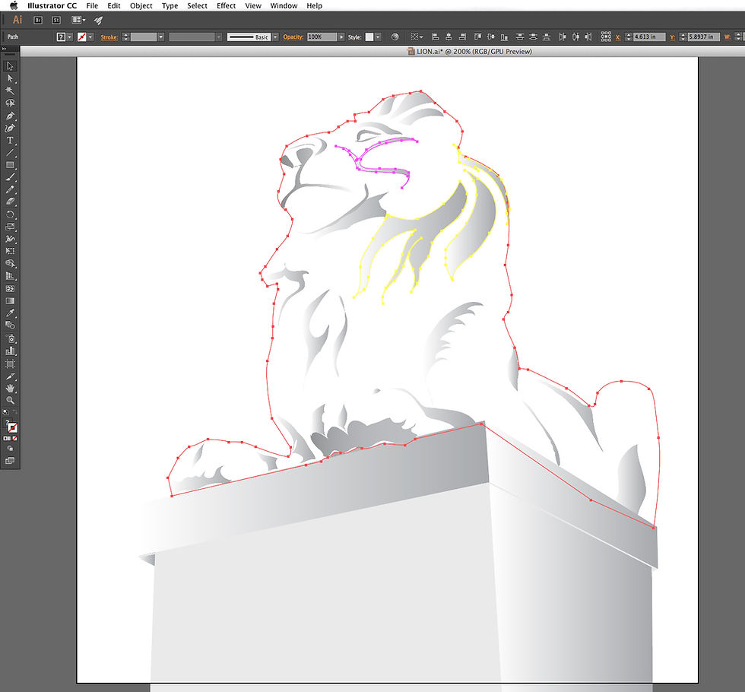Open the Window menu
This screenshot has width=745, height=692.
pyautogui.click(x=284, y=5)
